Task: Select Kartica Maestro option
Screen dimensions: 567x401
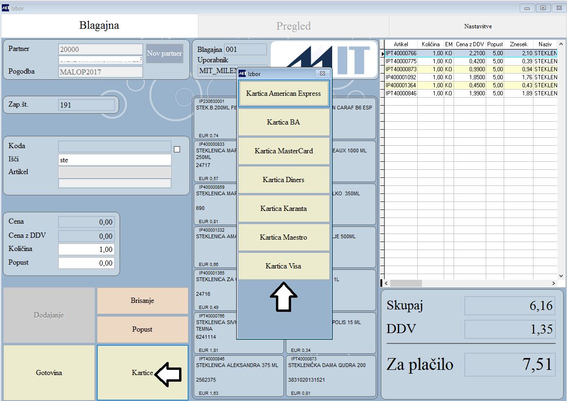Action: (283, 237)
